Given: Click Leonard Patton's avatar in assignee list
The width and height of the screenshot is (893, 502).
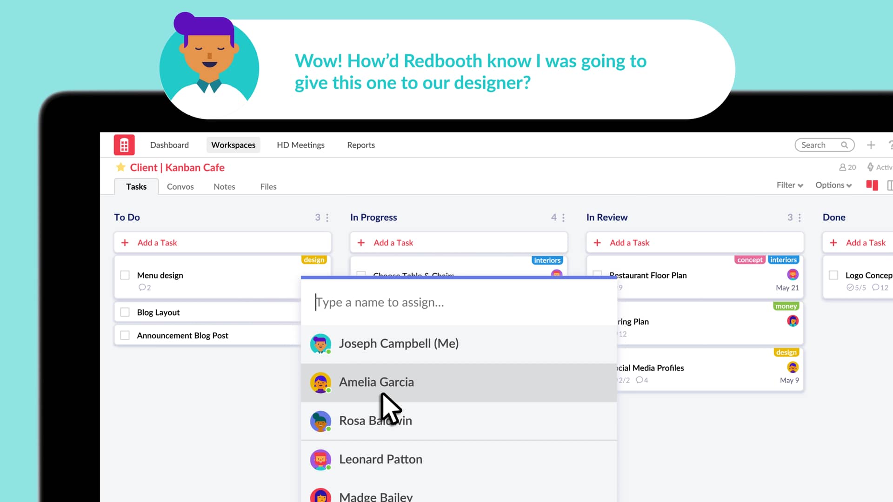Looking at the screenshot, I should (x=320, y=460).
